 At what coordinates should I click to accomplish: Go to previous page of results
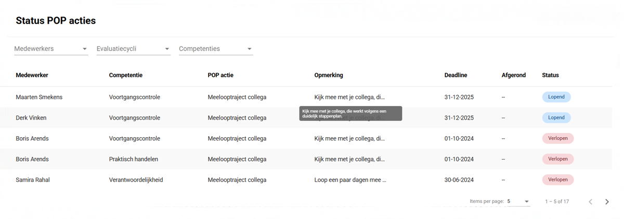click(590, 201)
